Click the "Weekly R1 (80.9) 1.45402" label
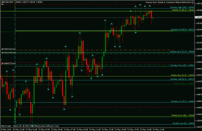Viewport: 202px width, 131px height. click(183, 10)
